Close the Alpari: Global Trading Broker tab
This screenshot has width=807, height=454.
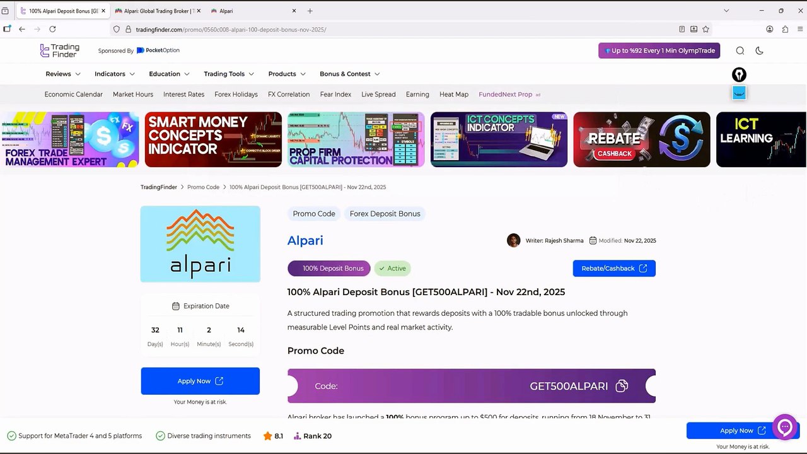point(199,11)
